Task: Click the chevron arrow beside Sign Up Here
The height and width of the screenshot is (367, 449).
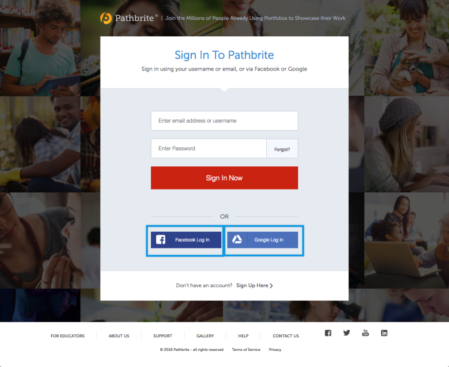Action: (271, 286)
